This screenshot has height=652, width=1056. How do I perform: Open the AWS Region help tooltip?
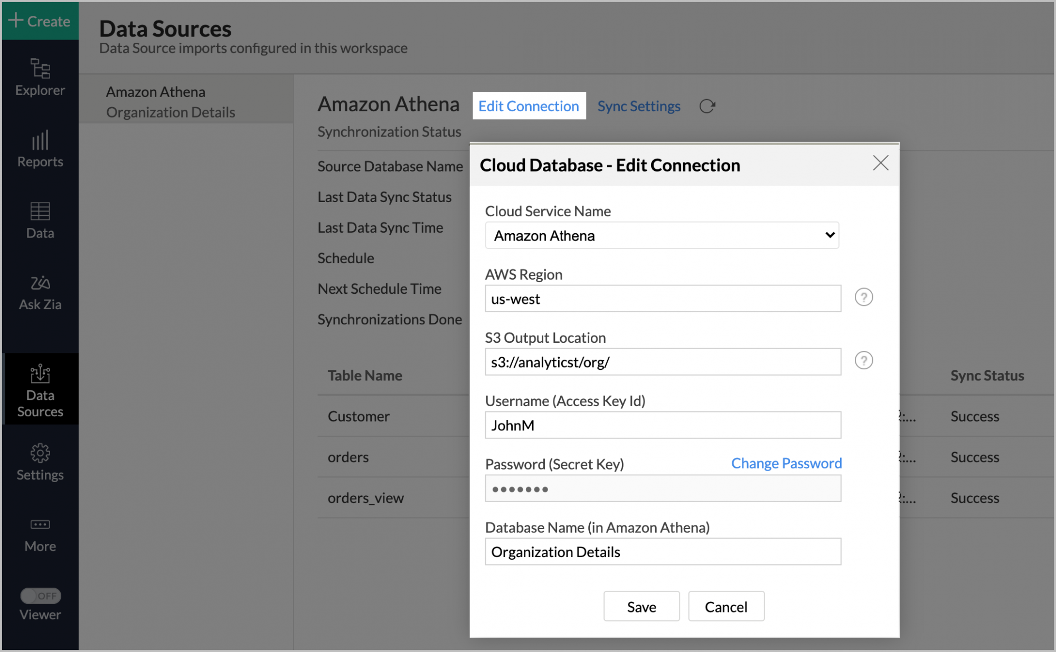863,297
